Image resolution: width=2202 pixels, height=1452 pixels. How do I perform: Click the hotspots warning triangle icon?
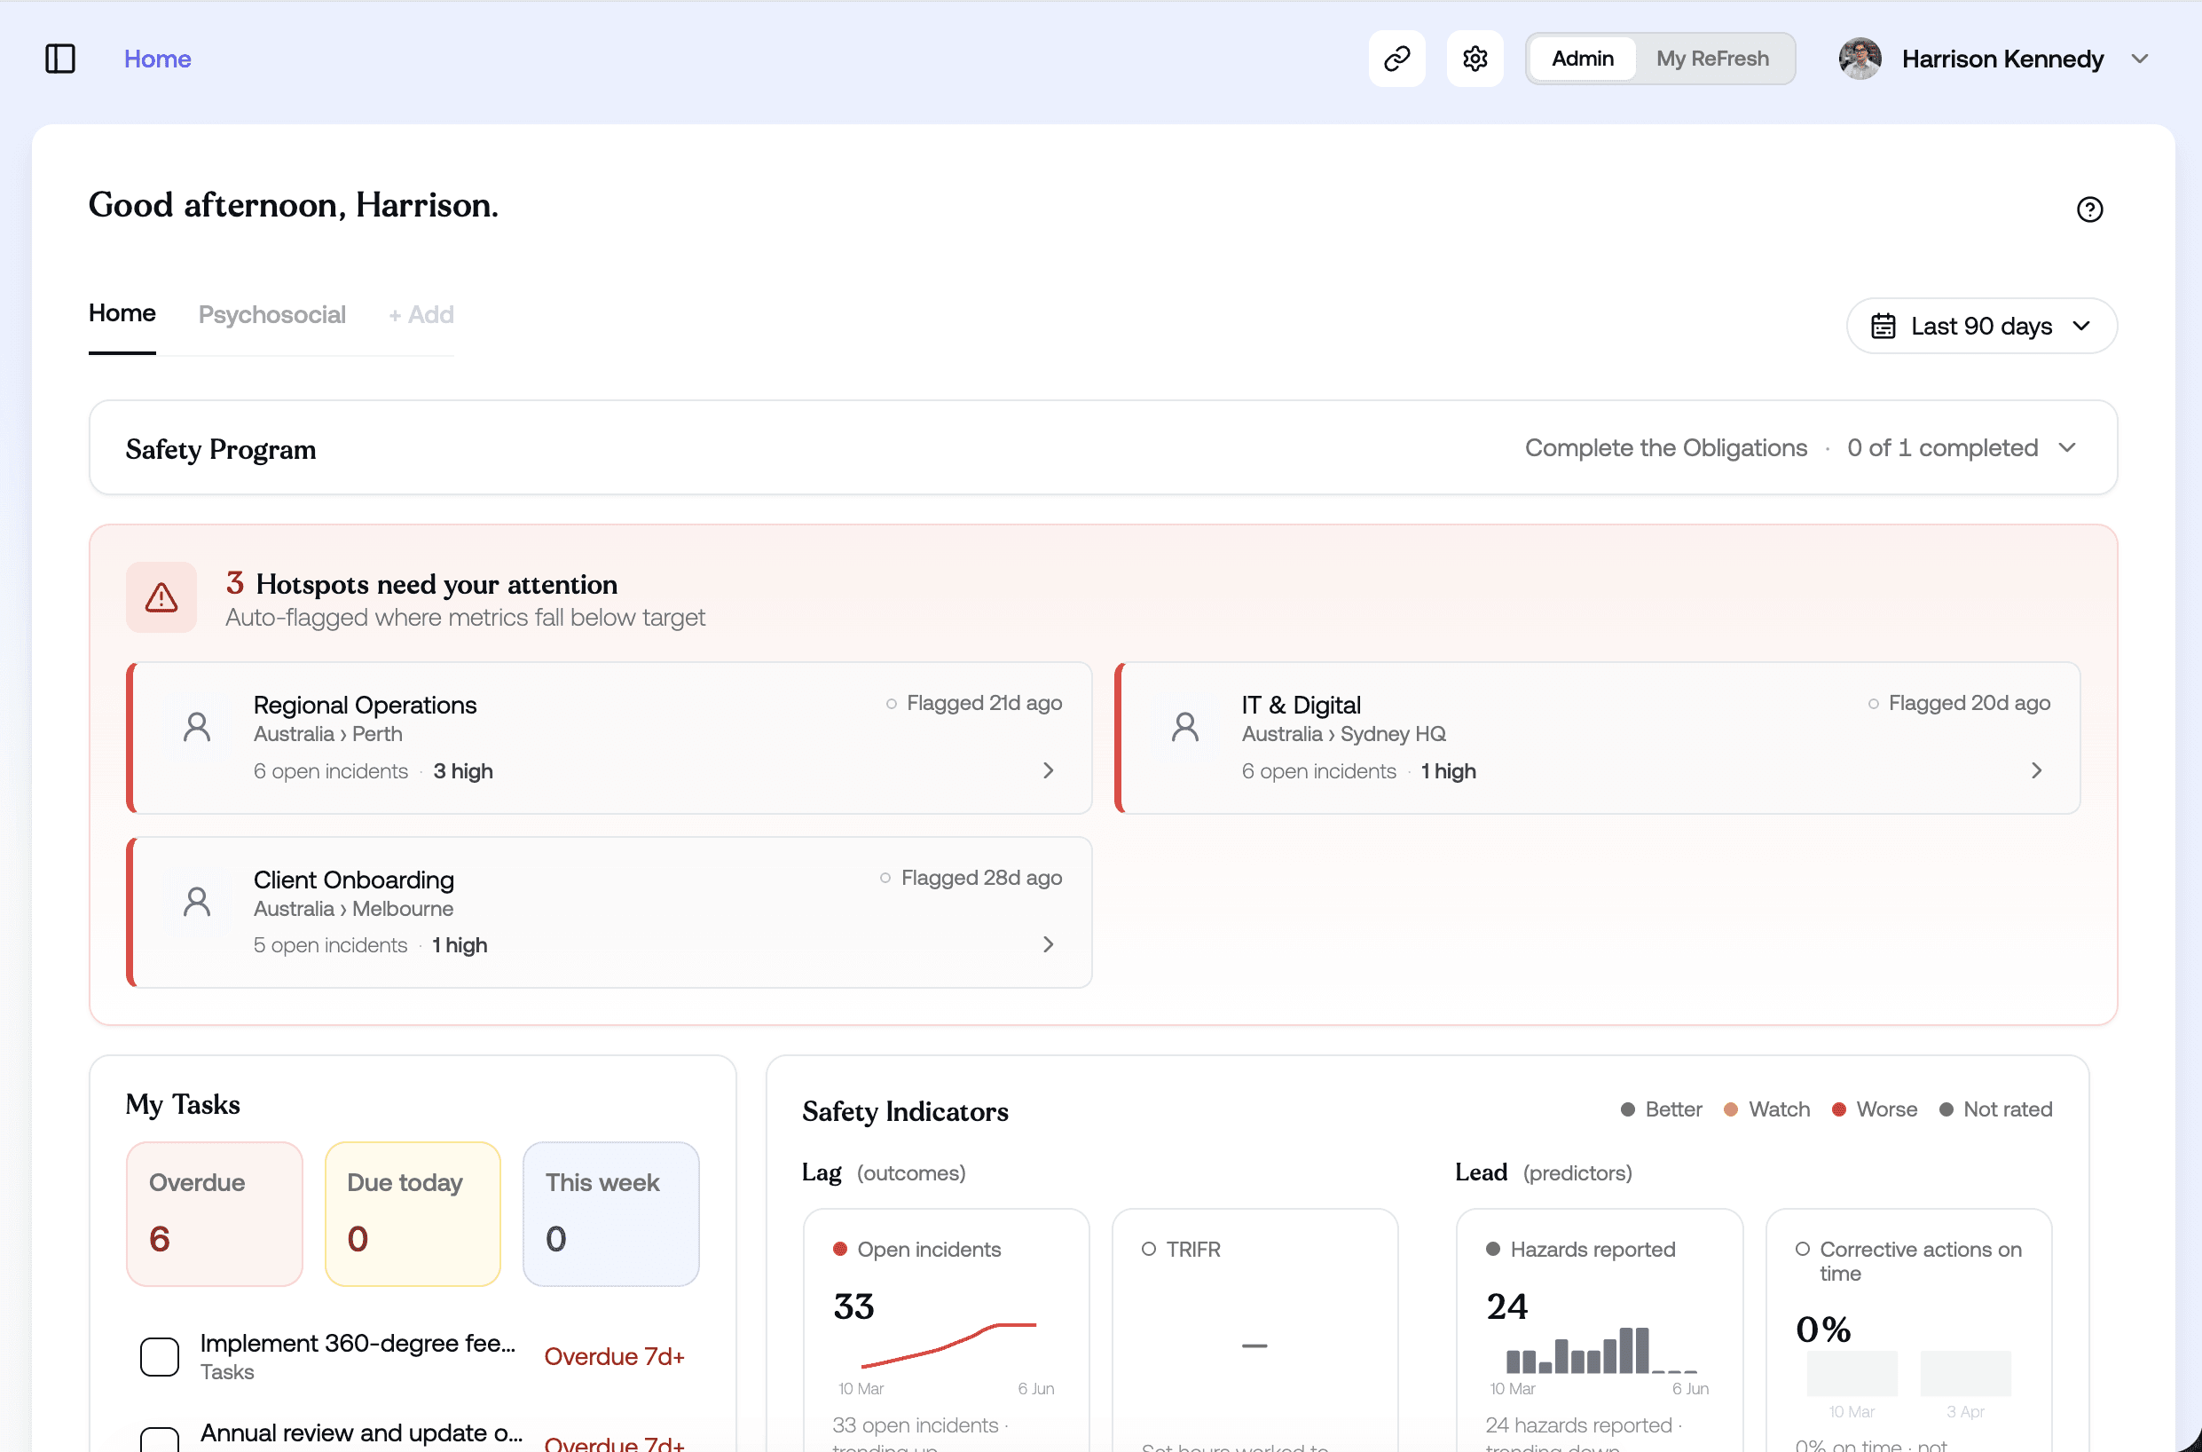(161, 597)
